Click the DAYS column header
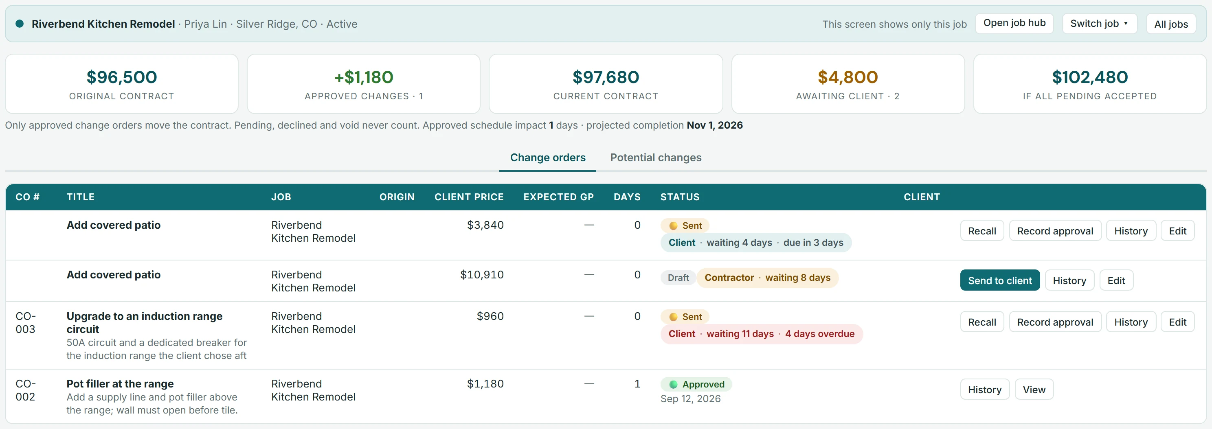Viewport: 1212px width, 429px height. [x=627, y=197]
